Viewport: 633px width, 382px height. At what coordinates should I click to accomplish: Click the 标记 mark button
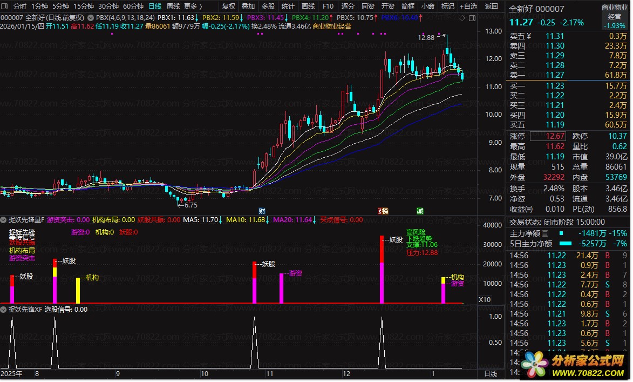(448, 6)
